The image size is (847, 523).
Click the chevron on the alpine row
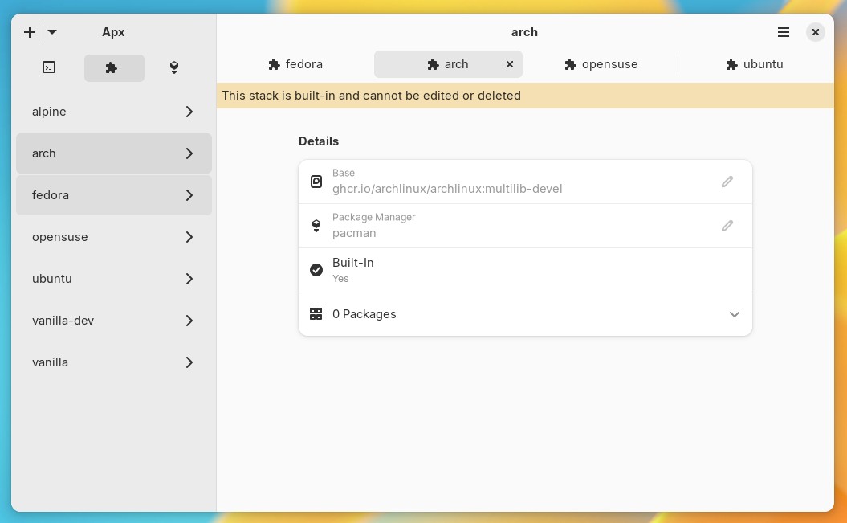point(189,112)
